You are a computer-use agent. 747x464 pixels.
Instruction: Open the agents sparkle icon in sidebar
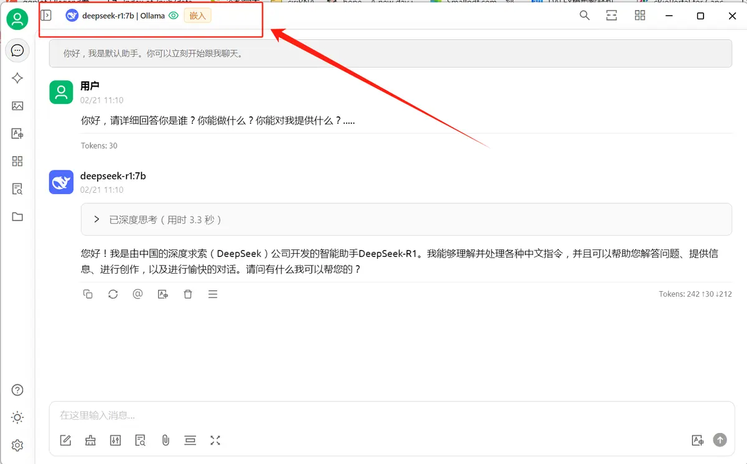17,78
